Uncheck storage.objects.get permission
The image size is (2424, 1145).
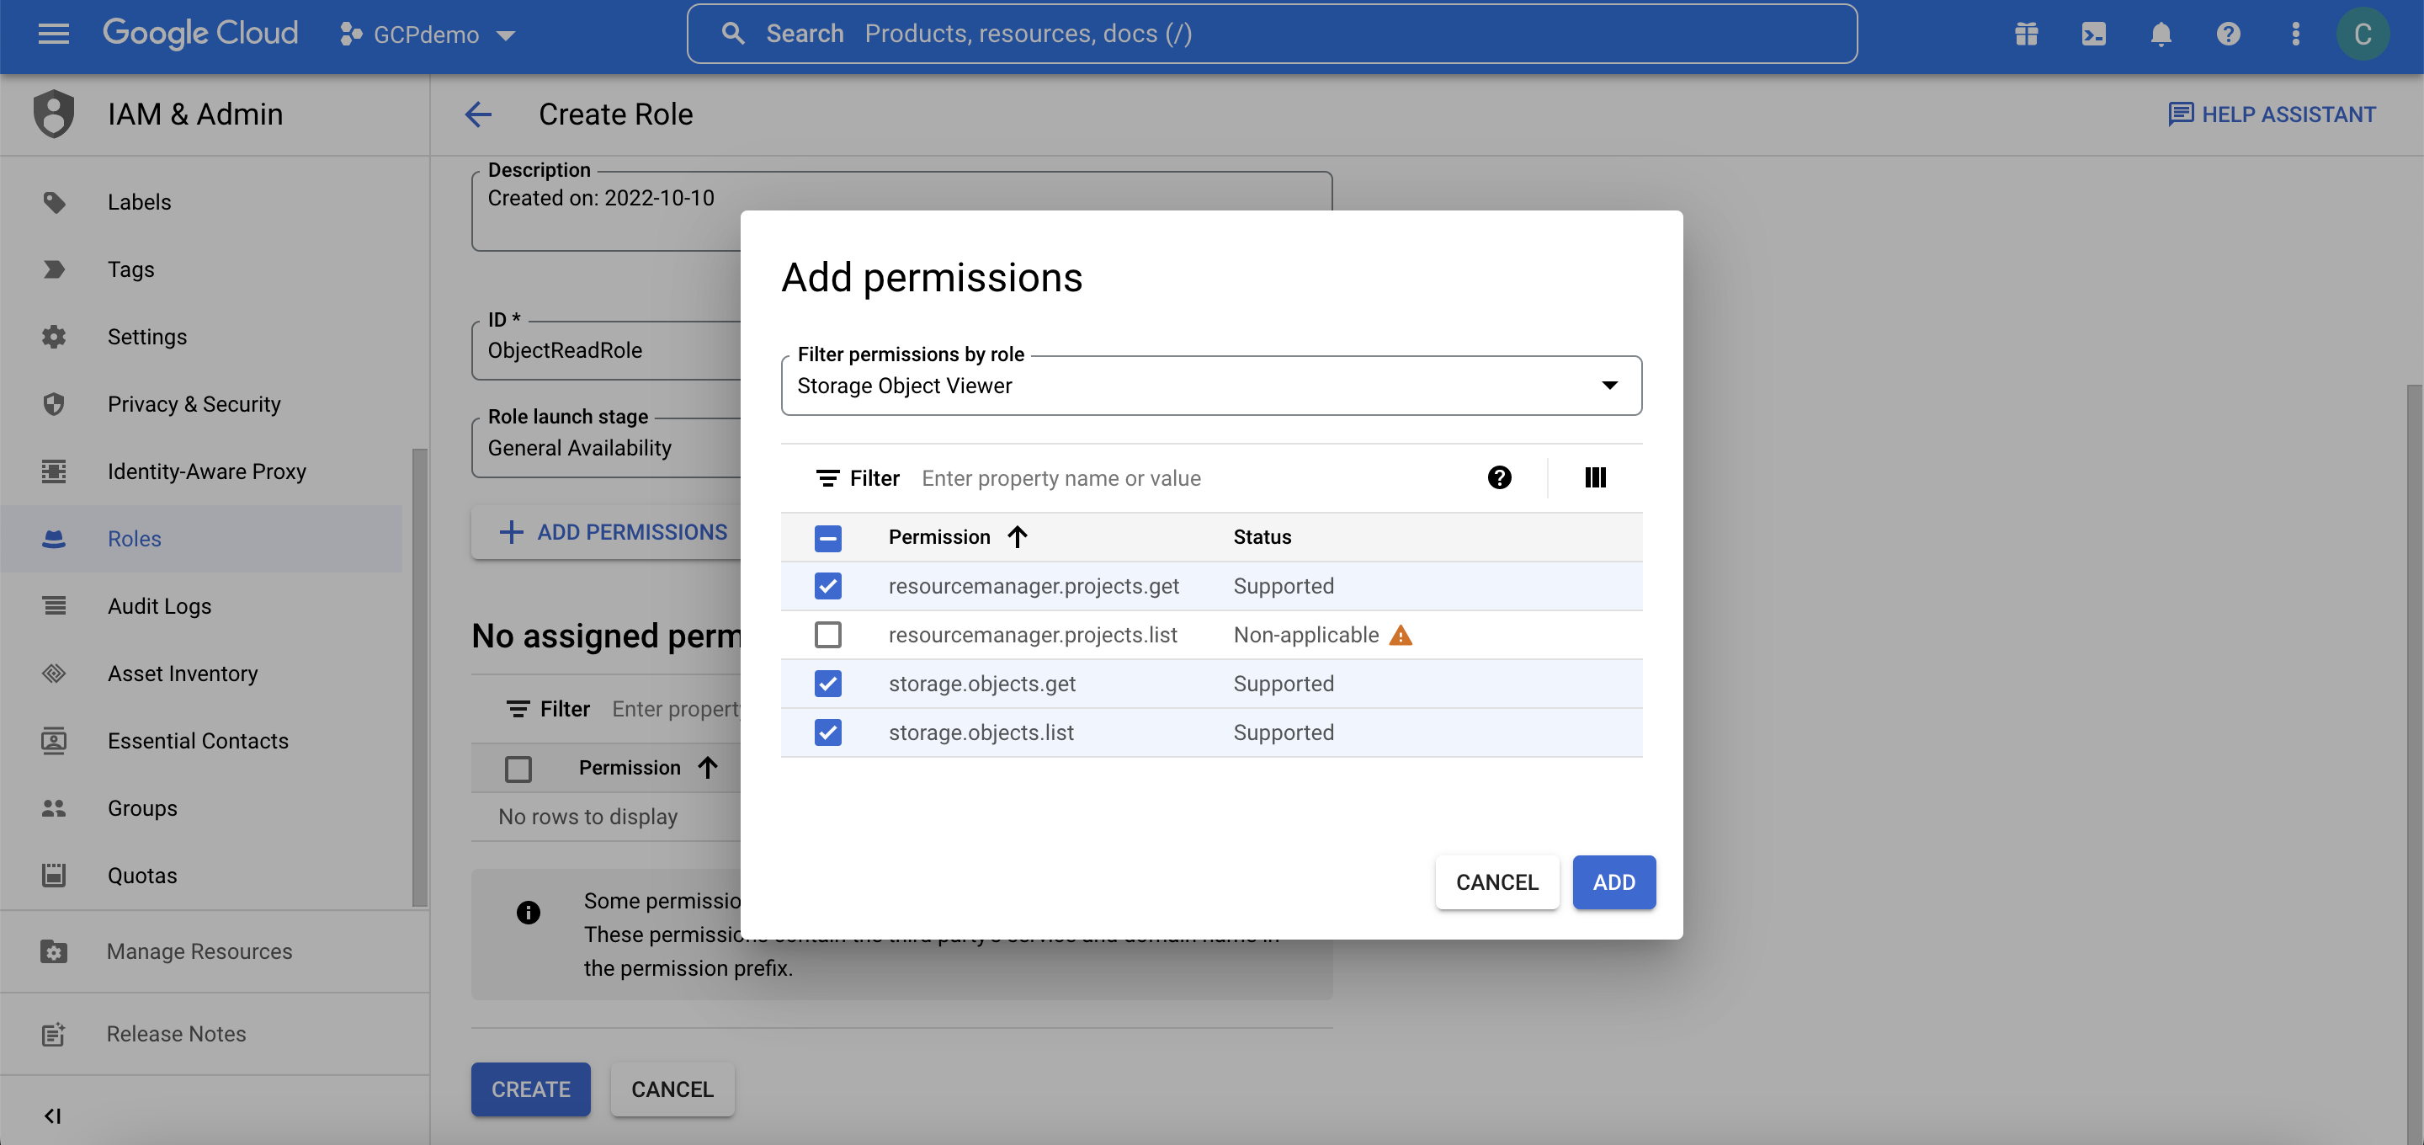(x=828, y=684)
